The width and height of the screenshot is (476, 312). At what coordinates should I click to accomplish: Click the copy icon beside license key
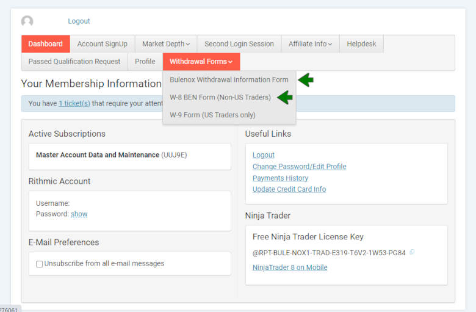(x=412, y=252)
